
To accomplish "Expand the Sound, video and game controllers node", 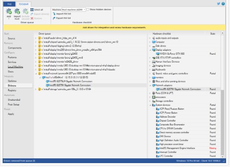I will click(x=150, y=73).
